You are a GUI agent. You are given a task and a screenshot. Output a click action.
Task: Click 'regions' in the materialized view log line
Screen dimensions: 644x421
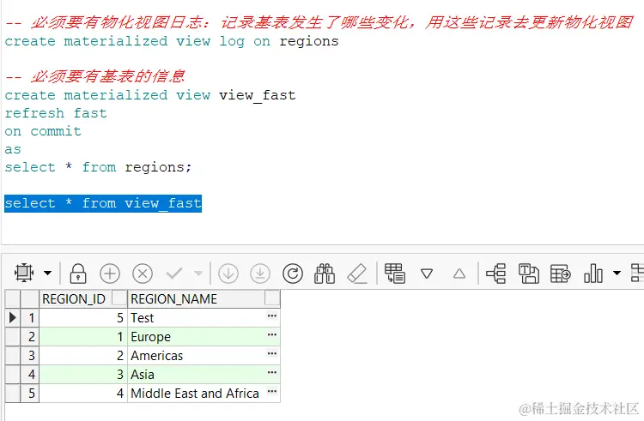309,41
